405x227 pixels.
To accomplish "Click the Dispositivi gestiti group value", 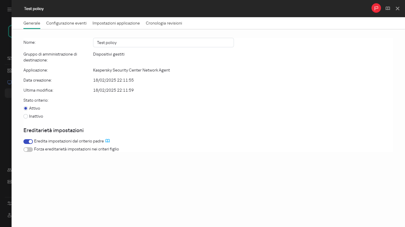I will coord(109,54).
